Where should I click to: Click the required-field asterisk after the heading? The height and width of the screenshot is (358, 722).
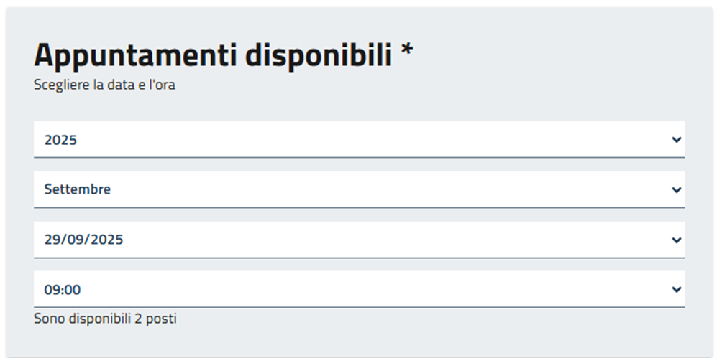pyautogui.click(x=407, y=52)
